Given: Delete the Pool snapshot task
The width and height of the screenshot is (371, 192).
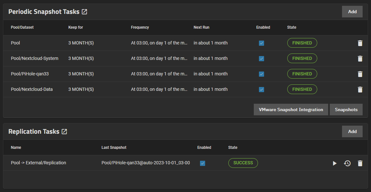Looking at the screenshot, I should 360,43.
